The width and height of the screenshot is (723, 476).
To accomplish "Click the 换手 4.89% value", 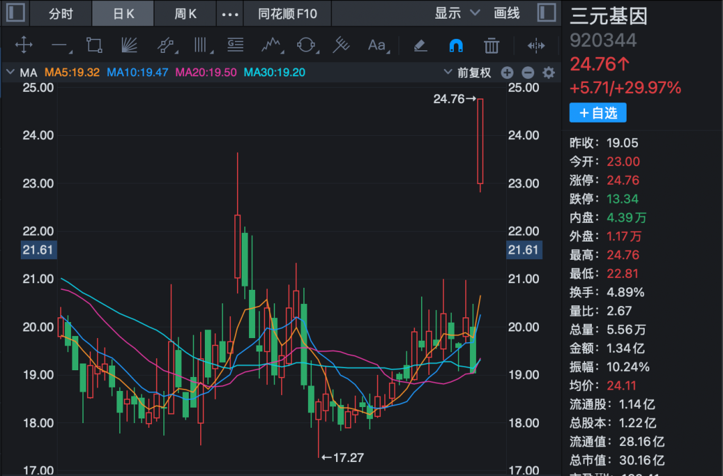I will click(626, 293).
